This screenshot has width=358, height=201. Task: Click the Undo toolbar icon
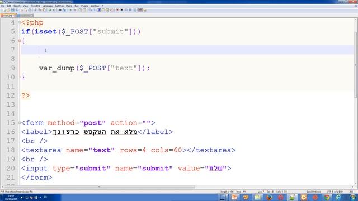point(50,10)
